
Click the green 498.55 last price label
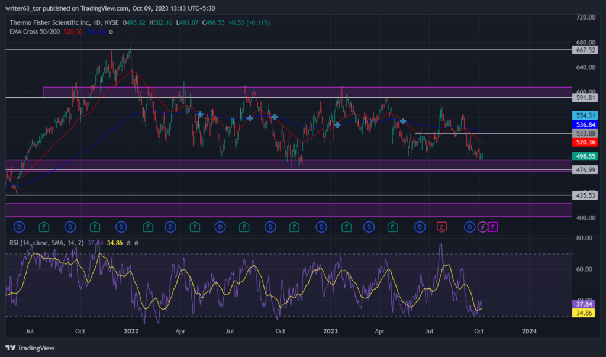[585, 156]
